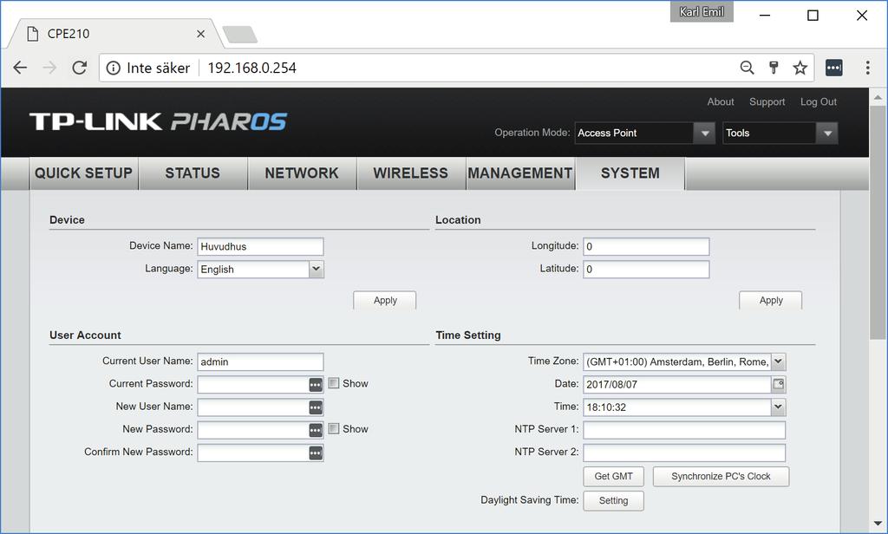Click the Latitude input field
The image size is (888, 534).
(646, 270)
